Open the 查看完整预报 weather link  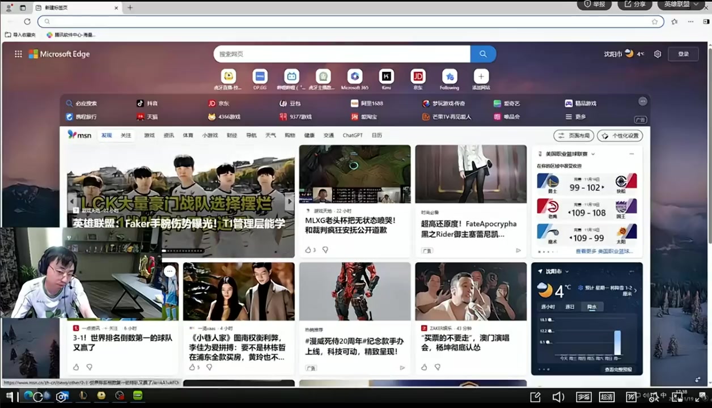[618, 369]
